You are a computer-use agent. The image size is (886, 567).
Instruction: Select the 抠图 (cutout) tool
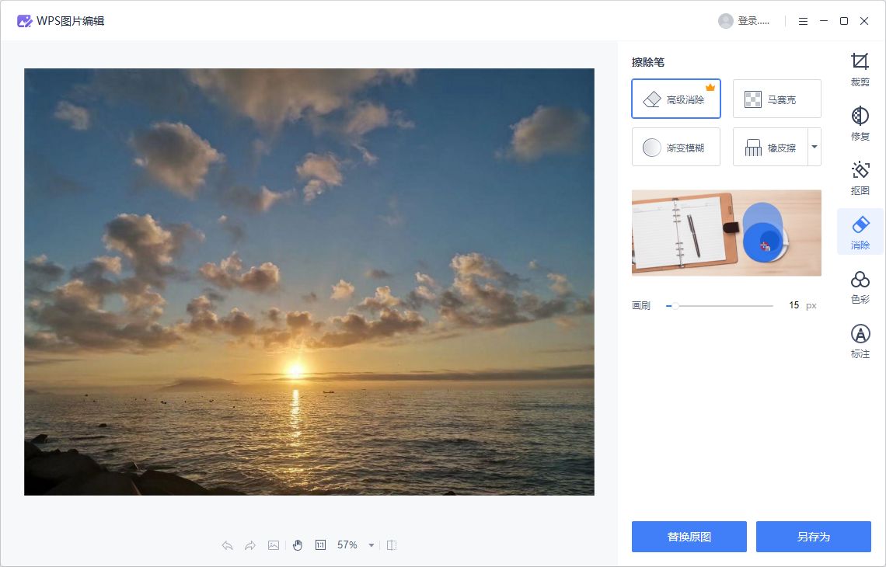tap(860, 178)
